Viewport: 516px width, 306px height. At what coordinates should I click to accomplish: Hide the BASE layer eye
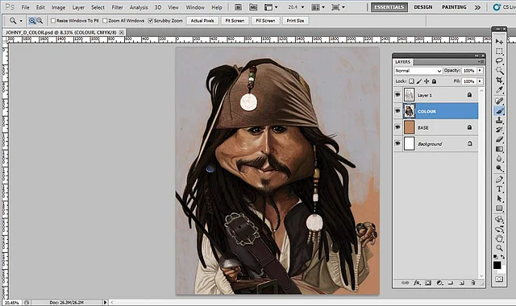(397, 127)
